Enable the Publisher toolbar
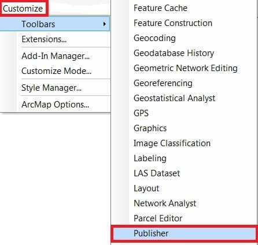The width and height of the screenshot is (258, 245). pyautogui.click(x=185, y=233)
